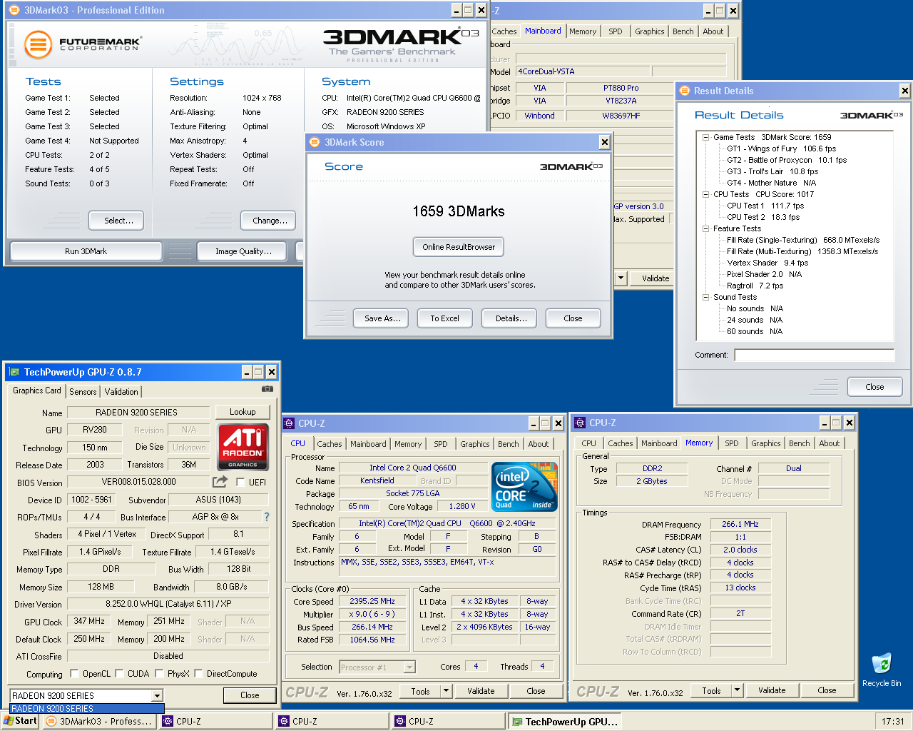Screen dimensions: 913x731
Task: Click the Intel Core 2 Quad logo
Action: 524,487
